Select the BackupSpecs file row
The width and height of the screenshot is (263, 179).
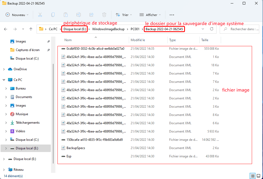pos(140,148)
